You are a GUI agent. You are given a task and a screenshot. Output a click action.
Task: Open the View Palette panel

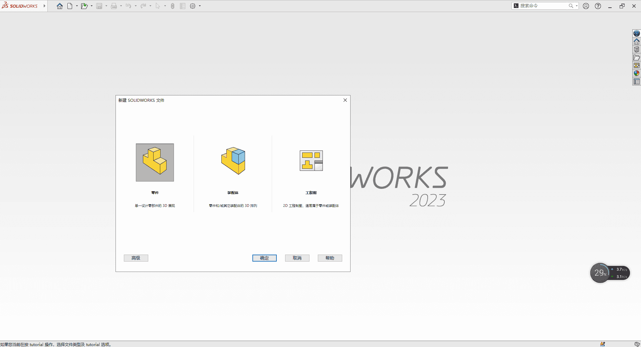click(637, 65)
